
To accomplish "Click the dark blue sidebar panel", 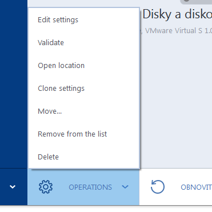I will tap(14, 84).
